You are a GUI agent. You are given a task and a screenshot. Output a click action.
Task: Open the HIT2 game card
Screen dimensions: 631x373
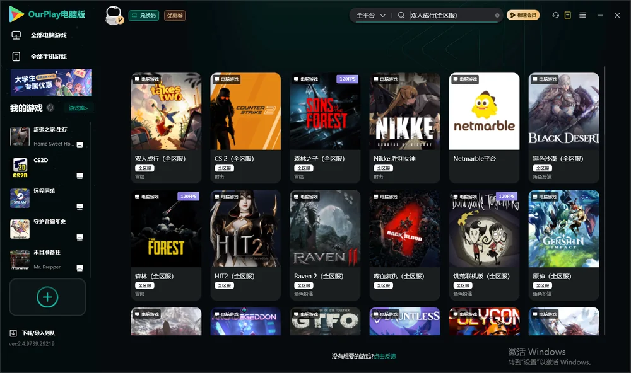245,245
